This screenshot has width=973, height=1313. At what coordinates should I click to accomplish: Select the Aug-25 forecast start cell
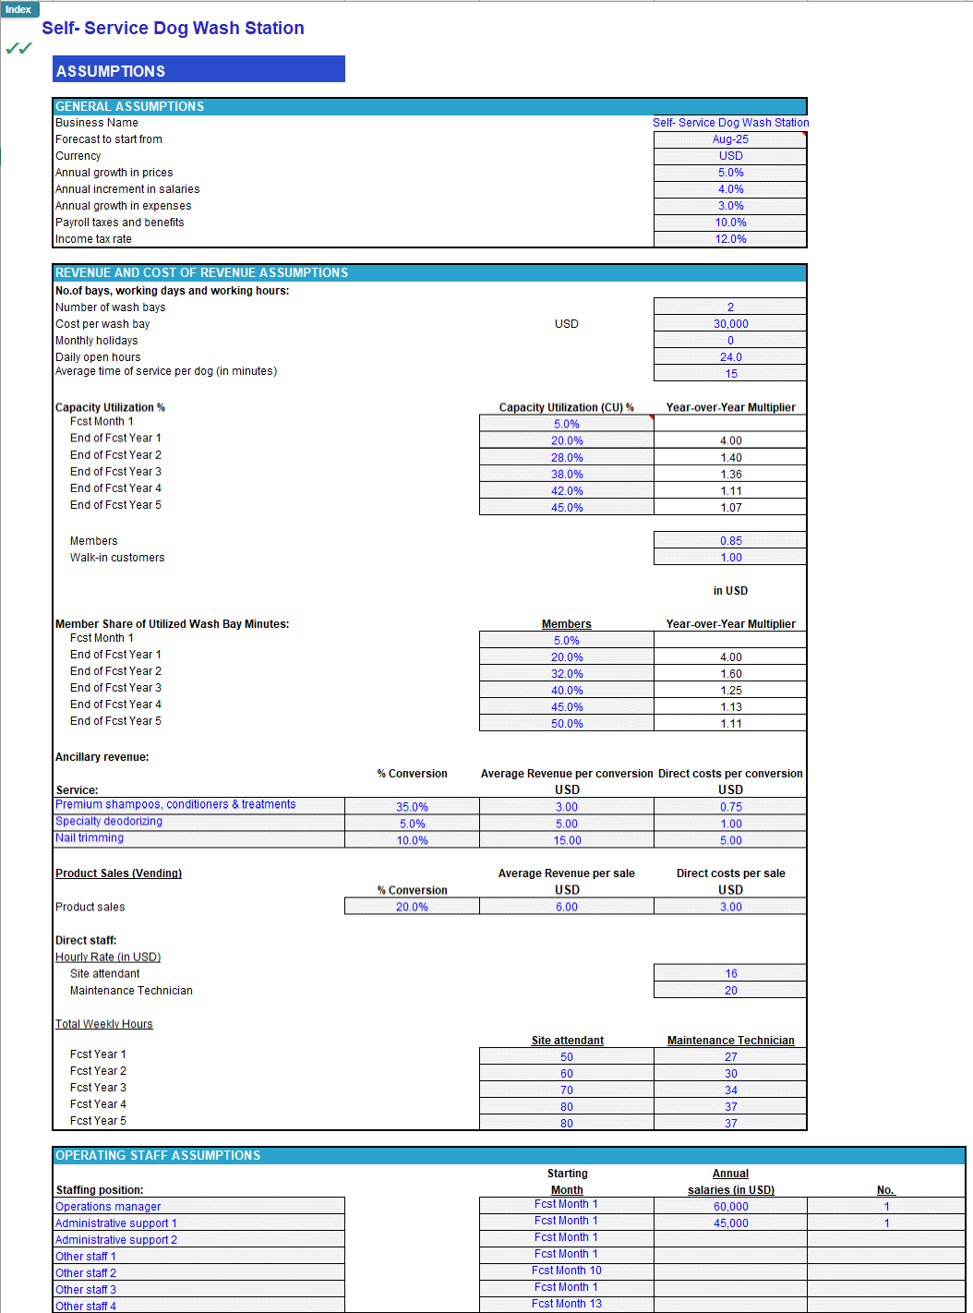pyautogui.click(x=730, y=139)
